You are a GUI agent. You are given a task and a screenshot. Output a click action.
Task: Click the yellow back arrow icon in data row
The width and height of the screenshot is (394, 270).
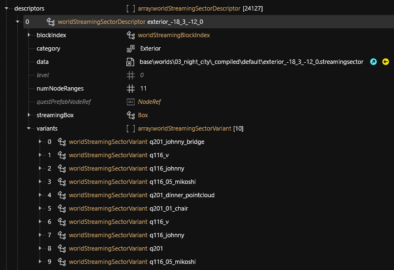(x=385, y=62)
